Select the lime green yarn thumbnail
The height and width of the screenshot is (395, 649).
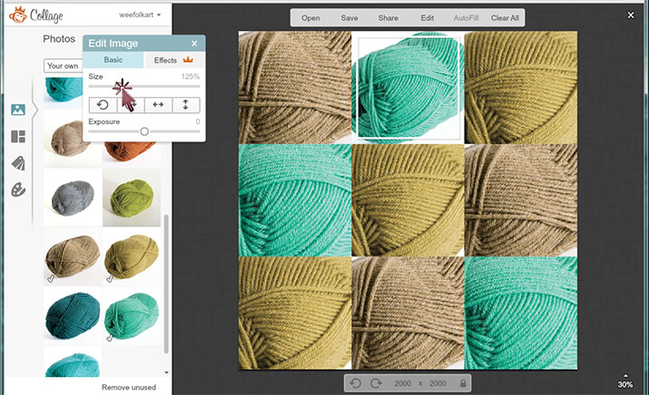132,197
